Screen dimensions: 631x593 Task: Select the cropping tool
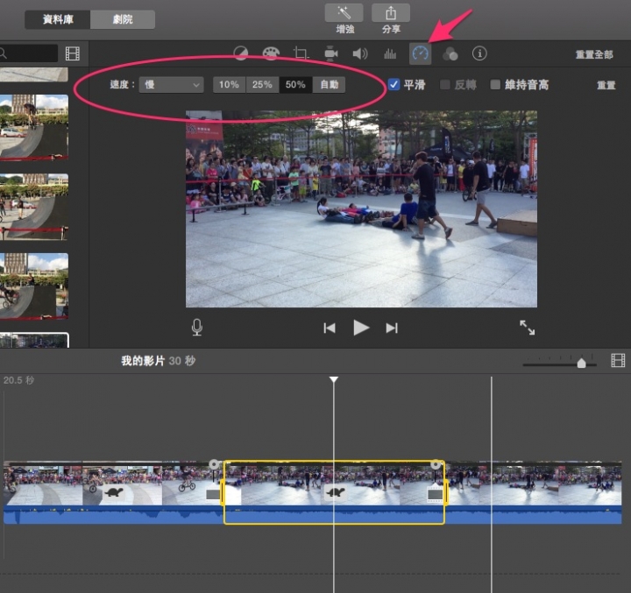point(301,53)
